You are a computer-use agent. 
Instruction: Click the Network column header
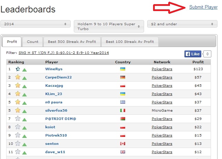tap(162, 62)
